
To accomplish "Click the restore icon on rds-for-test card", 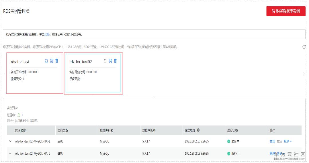I will coord(46,61).
